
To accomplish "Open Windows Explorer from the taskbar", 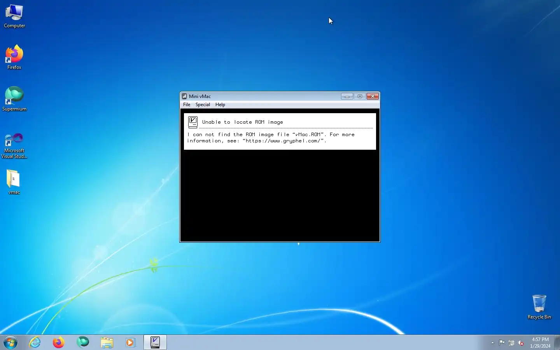I will (x=107, y=343).
